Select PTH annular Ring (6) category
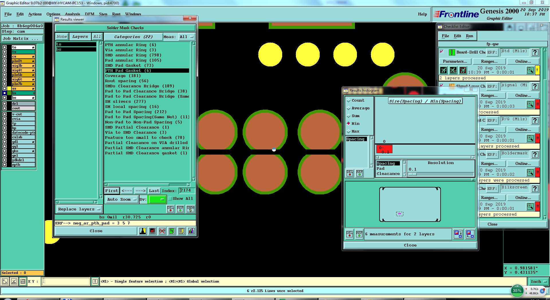 (x=131, y=45)
